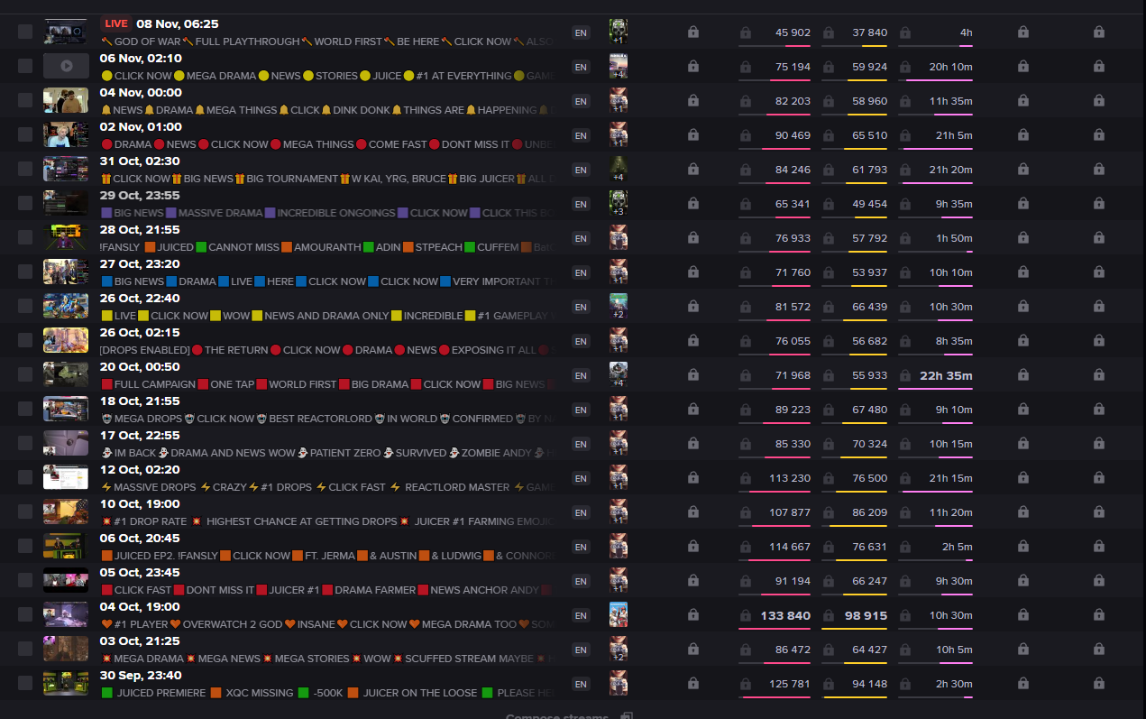Screen dimensions: 1146x719
Task: Click the lock icon beside 59 924
Action: click(829, 67)
